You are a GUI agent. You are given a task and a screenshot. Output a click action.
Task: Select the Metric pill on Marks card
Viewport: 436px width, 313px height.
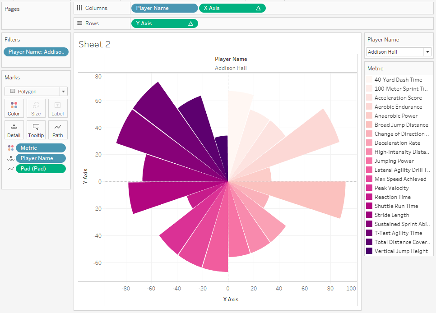pyautogui.click(x=41, y=148)
